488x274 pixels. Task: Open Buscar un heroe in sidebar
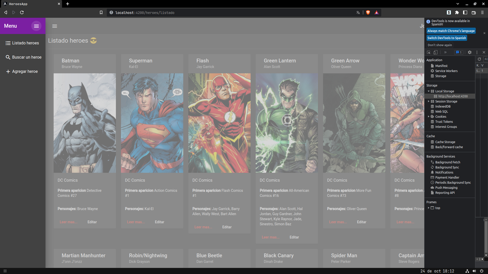coord(23,57)
